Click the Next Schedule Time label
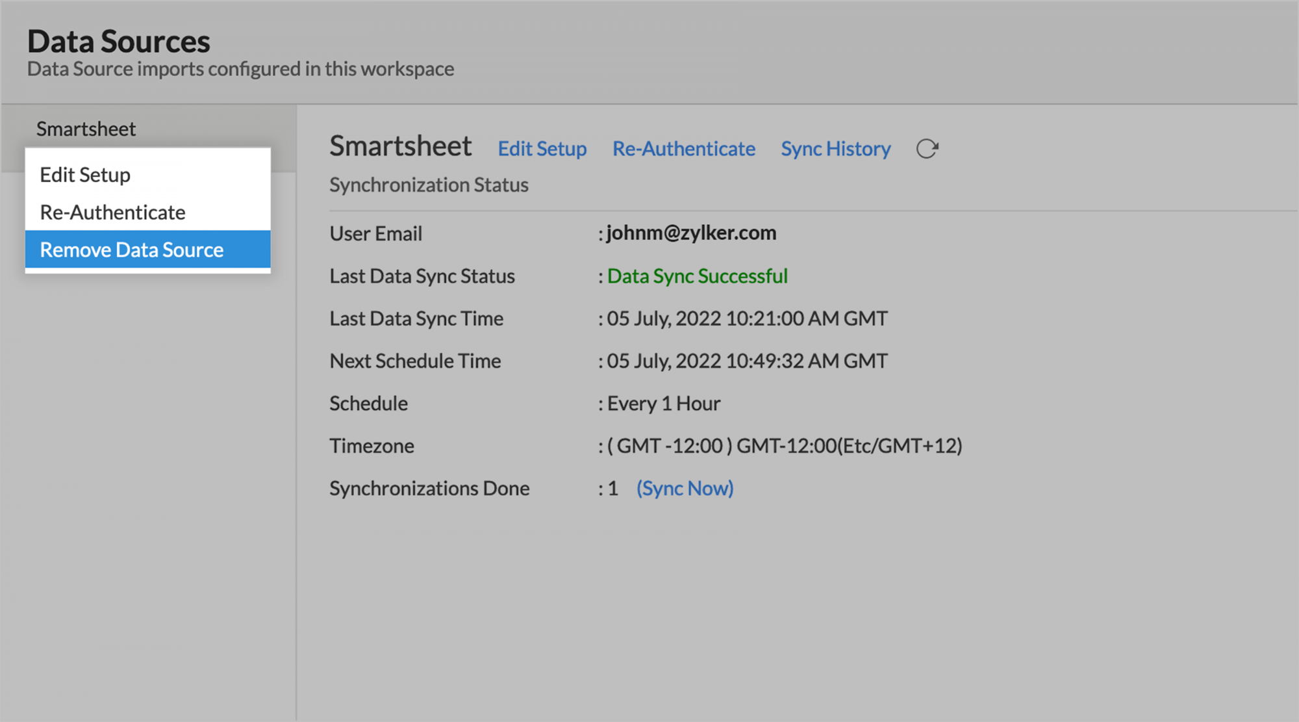The image size is (1299, 722). [x=415, y=361]
